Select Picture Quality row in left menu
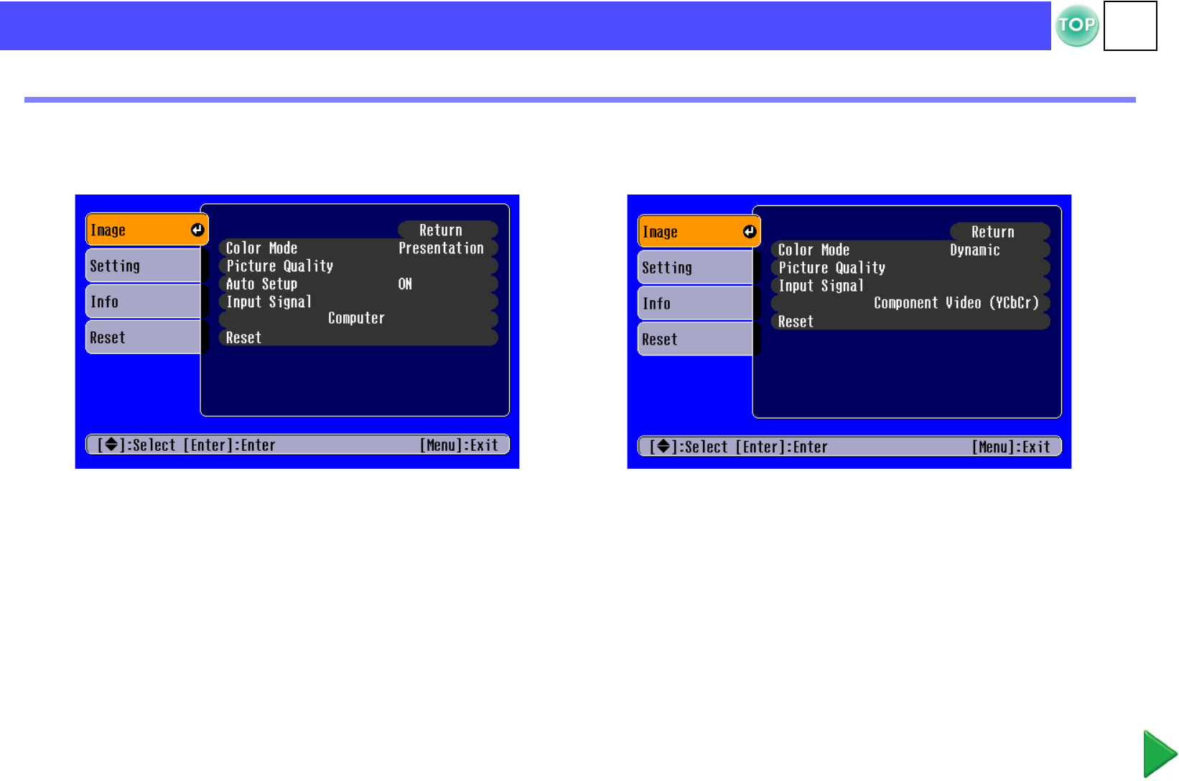Image resolution: width=1179 pixels, height=781 pixels. click(358, 266)
